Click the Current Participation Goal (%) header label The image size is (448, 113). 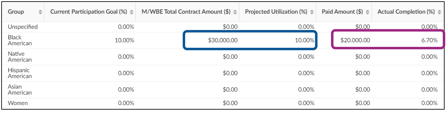pyautogui.click(x=89, y=12)
